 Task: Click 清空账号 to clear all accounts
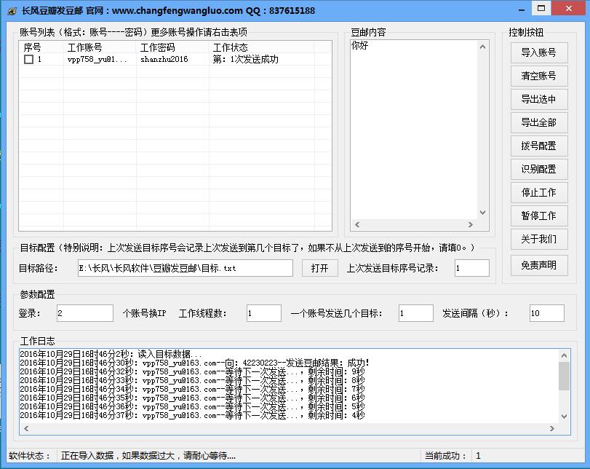(x=538, y=76)
